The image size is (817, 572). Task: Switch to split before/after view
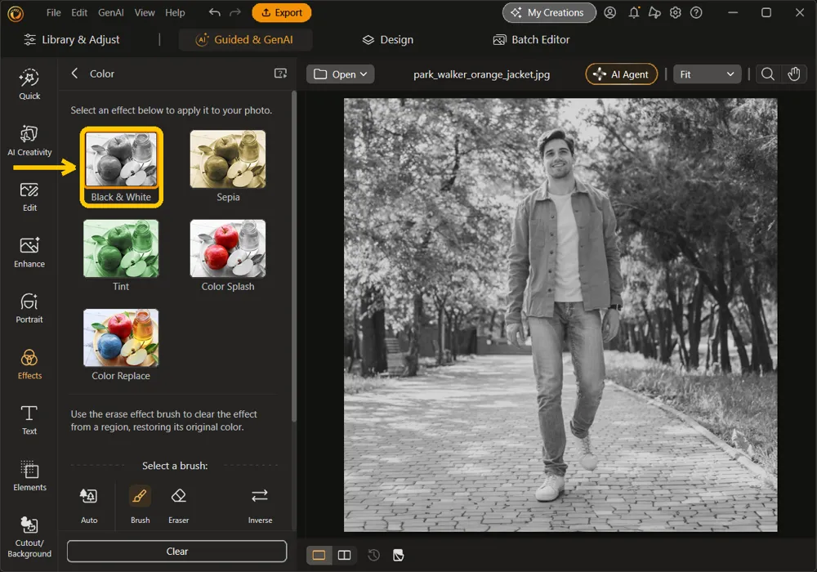coord(344,555)
